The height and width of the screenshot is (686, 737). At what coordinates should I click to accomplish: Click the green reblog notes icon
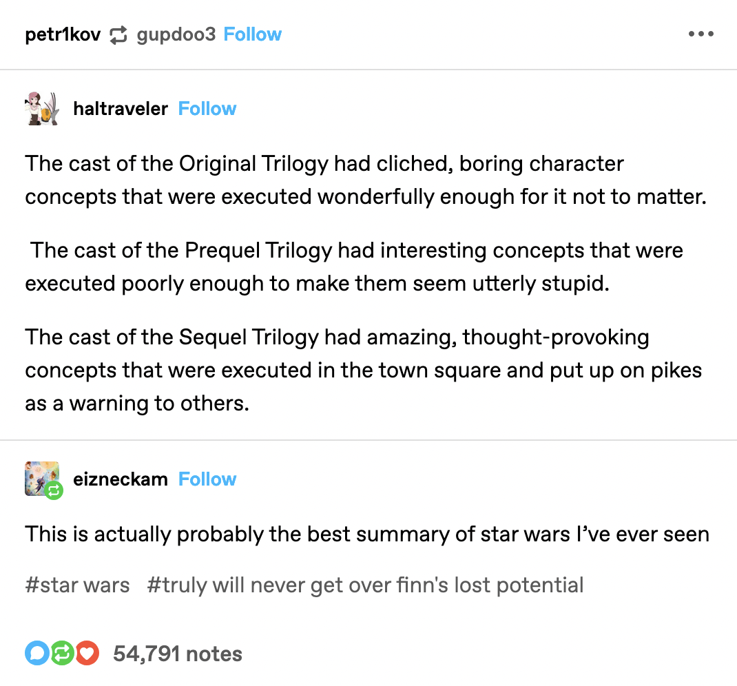click(x=62, y=654)
